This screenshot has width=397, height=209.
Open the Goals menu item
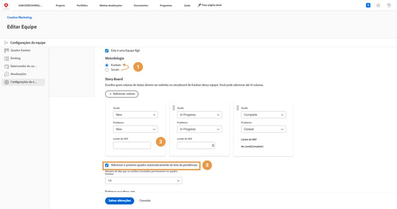click(187, 5)
